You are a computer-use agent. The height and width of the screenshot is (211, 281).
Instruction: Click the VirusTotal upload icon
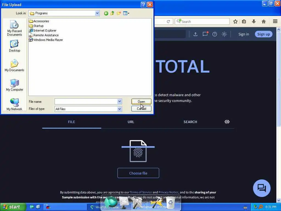[195, 34]
